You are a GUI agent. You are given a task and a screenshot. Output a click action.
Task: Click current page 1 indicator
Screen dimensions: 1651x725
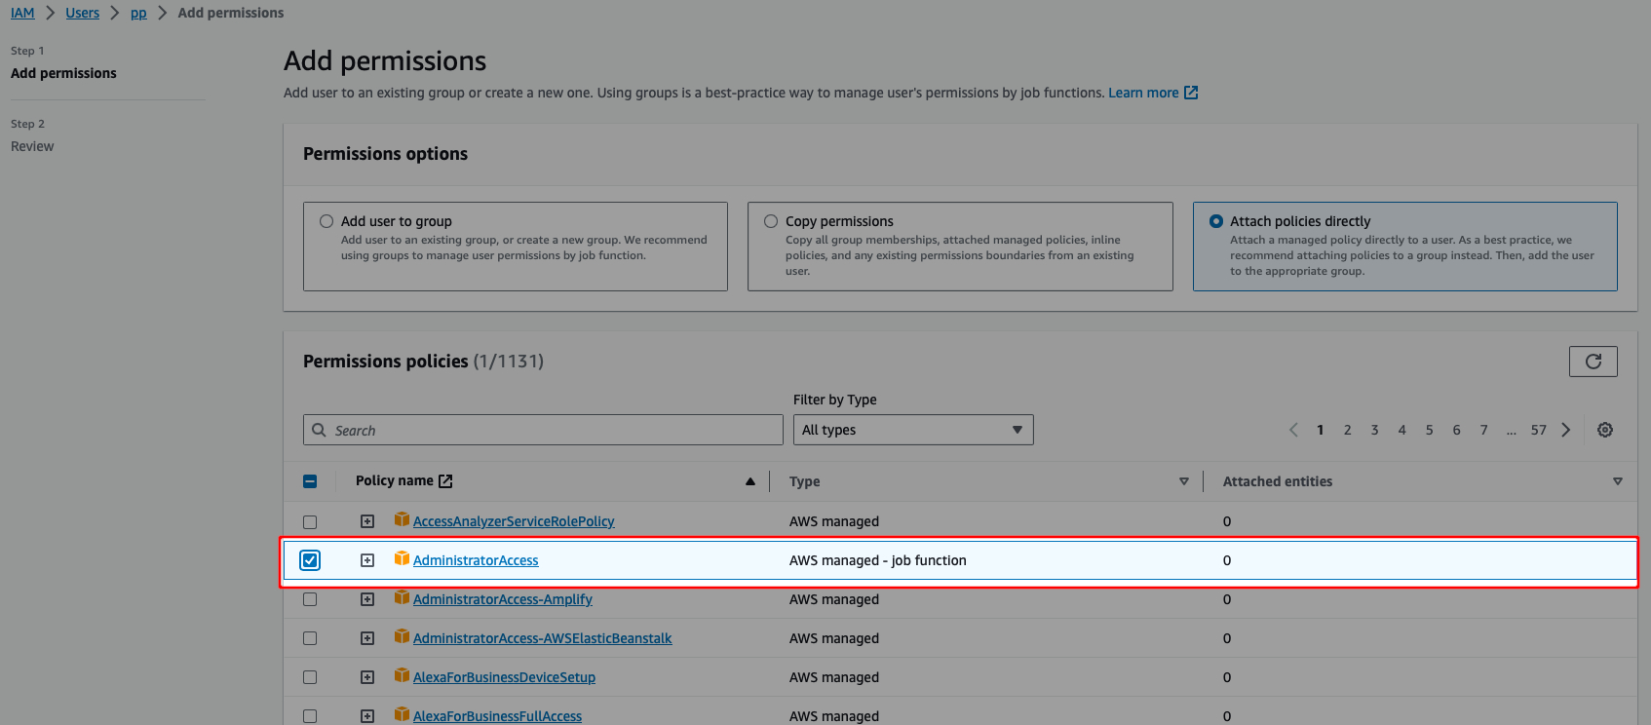coord(1321,430)
